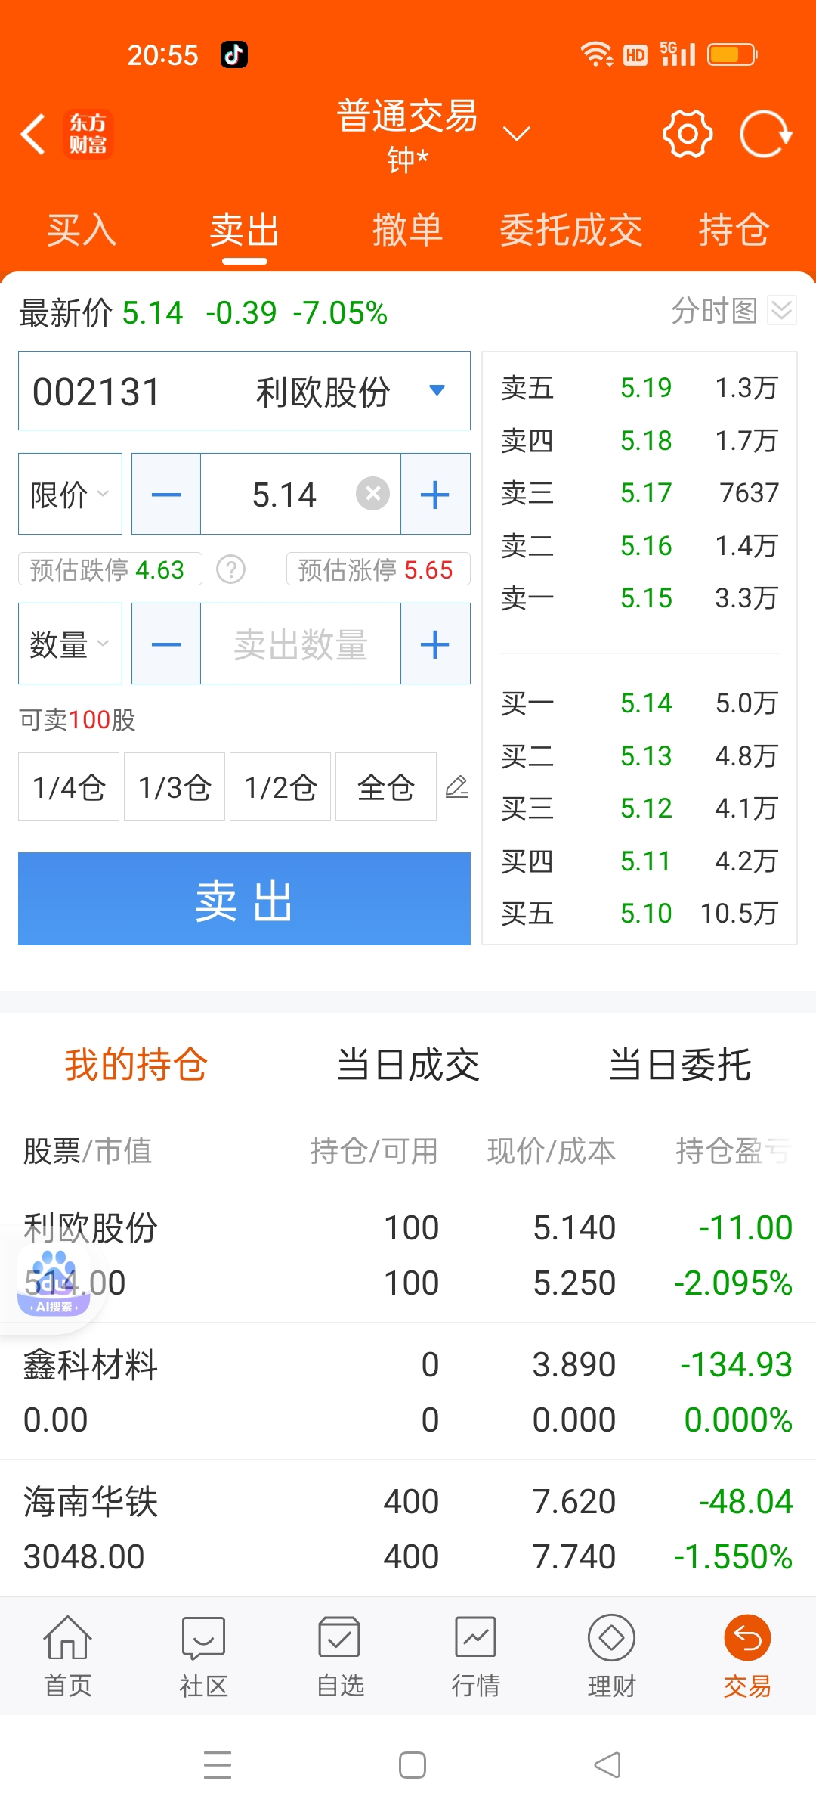
Task: Open help for estimated limit-down price
Action: click(x=231, y=569)
